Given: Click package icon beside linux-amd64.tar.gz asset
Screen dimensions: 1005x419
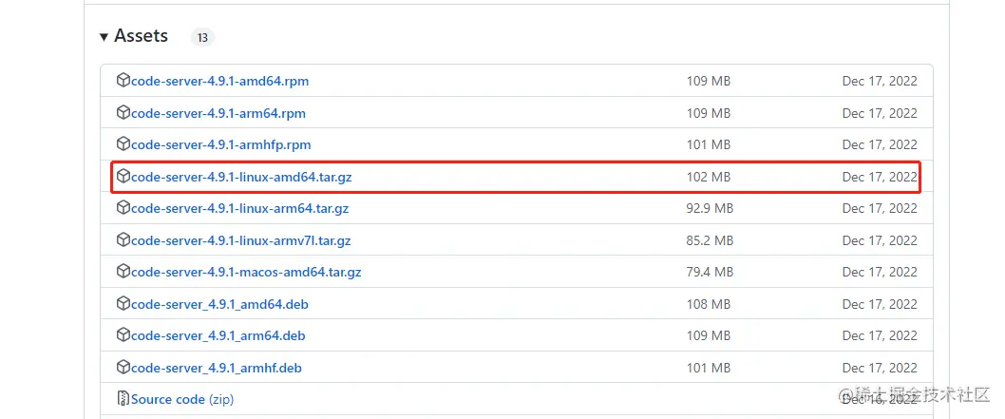Looking at the screenshot, I should click(123, 177).
